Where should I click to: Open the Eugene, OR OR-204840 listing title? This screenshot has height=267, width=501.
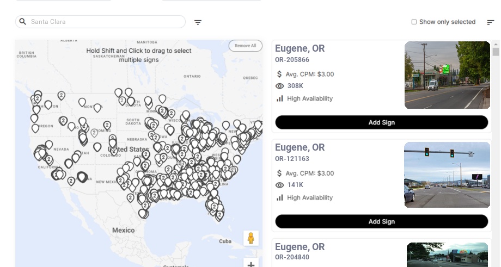pos(300,247)
